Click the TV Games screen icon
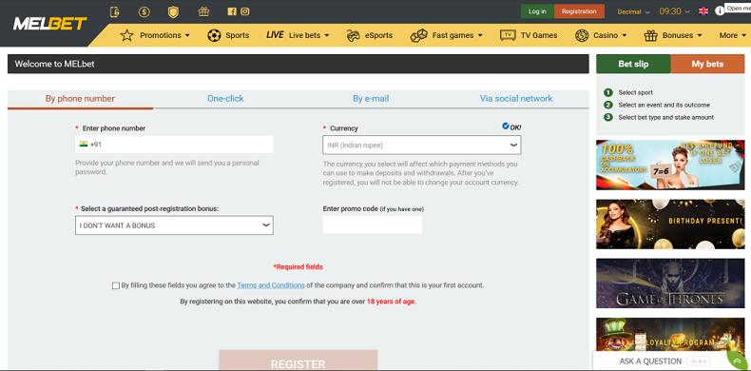 click(508, 35)
